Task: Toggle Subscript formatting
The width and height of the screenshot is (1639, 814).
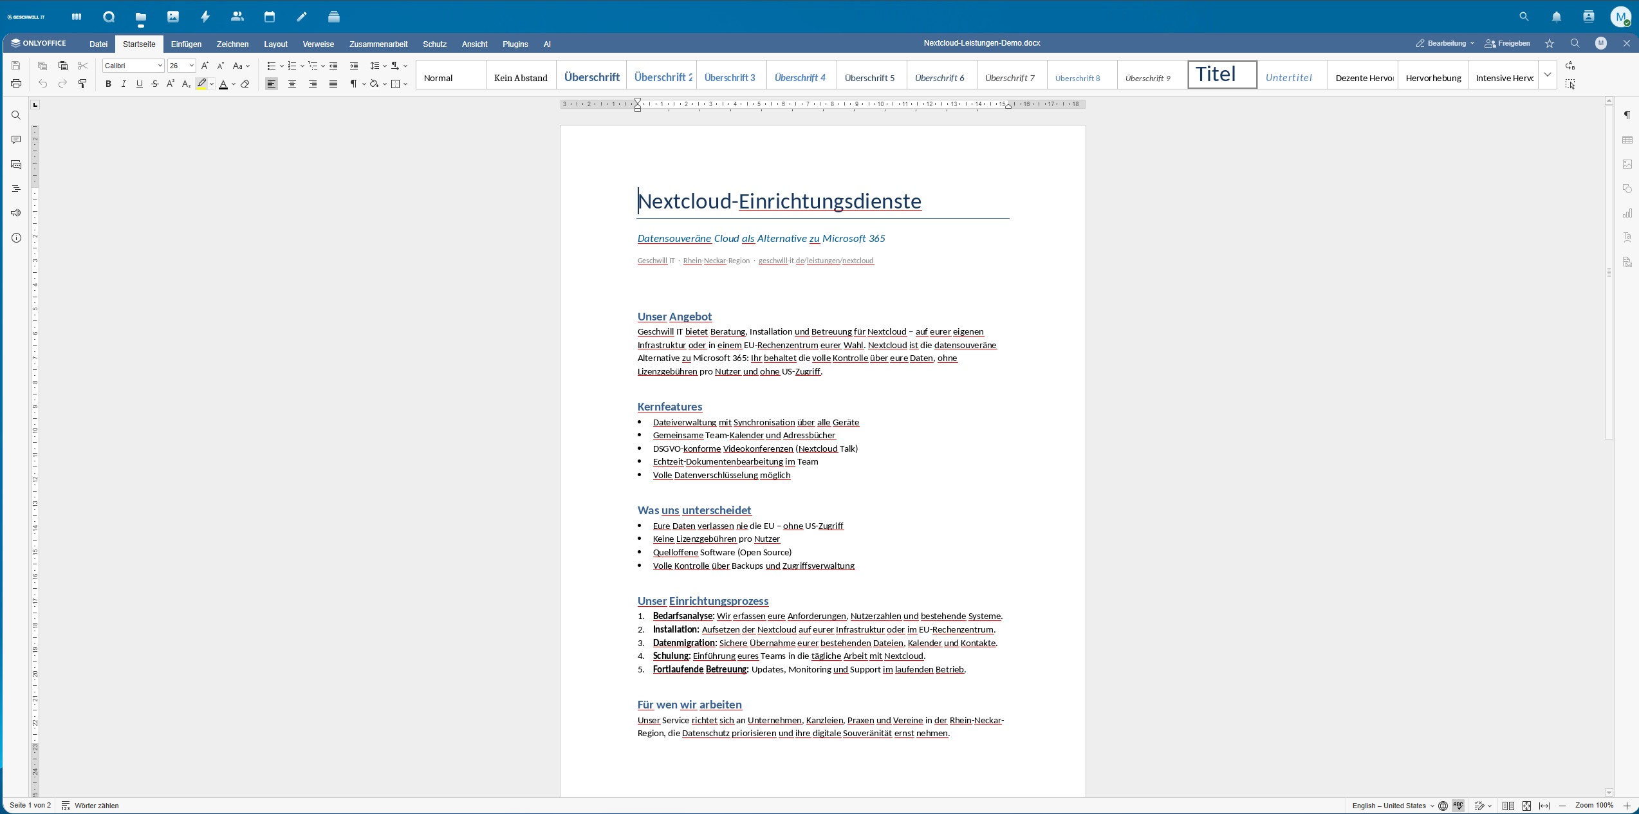Action: click(186, 84)
